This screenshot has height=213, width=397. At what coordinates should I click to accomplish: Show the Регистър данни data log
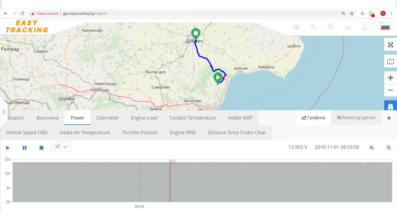coord(356,118)
